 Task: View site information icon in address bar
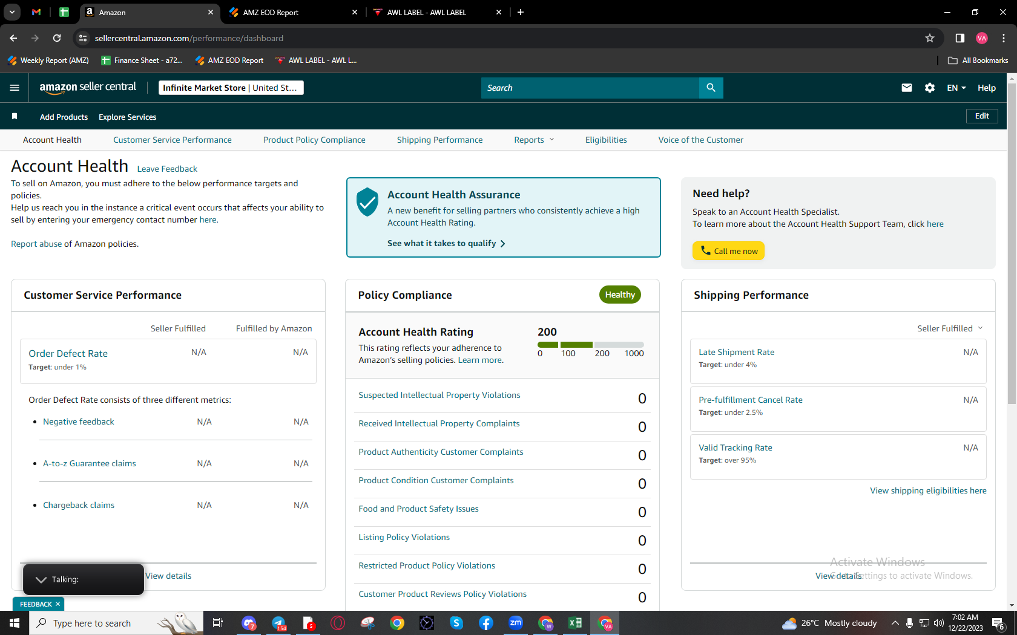pos(84,38)
